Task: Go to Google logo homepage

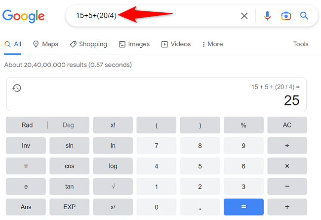Action: click(24, 16)
